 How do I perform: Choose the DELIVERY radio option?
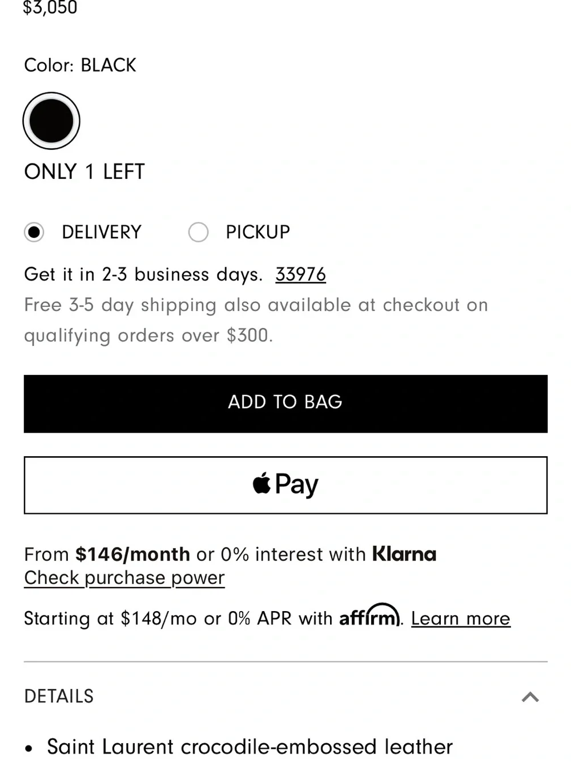(x=34, y=232)
